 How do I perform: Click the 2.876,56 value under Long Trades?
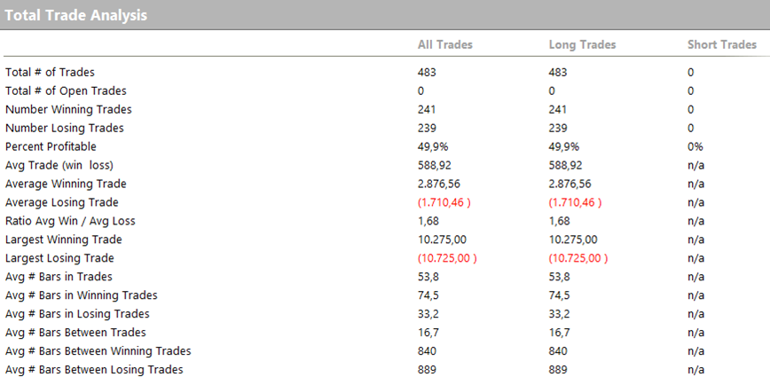[x=570, y=184]
